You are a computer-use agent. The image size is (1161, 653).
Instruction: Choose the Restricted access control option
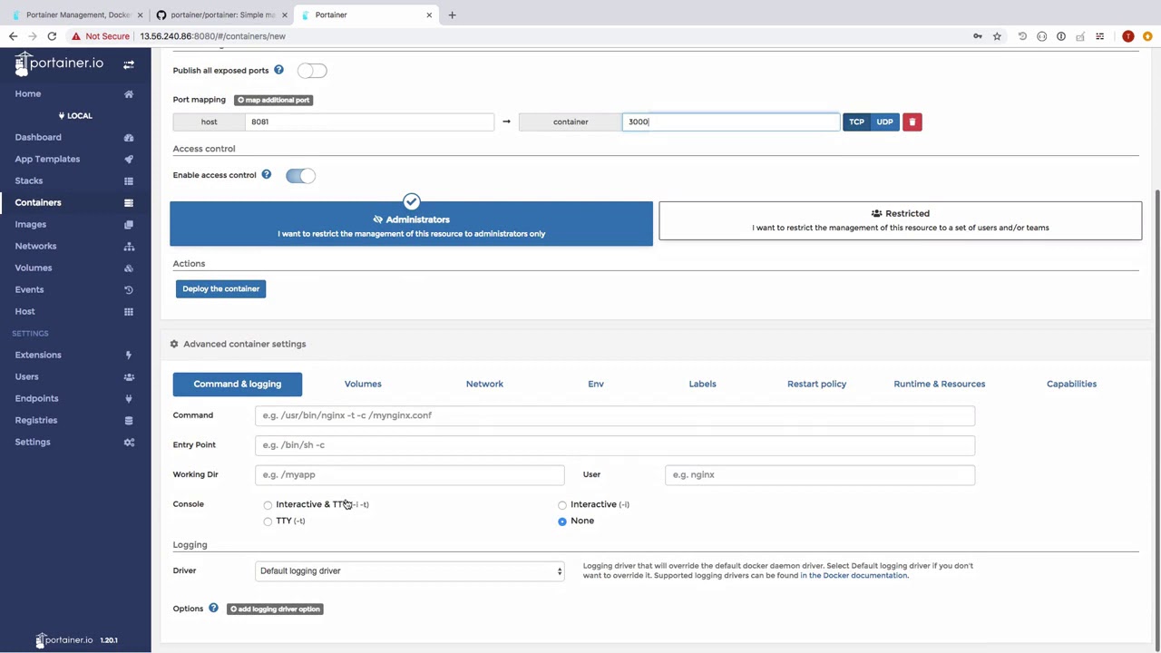click(x=900, y=220)
